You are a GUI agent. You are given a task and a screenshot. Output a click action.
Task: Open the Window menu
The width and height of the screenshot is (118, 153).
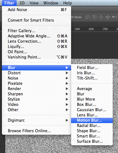point(51,3)
